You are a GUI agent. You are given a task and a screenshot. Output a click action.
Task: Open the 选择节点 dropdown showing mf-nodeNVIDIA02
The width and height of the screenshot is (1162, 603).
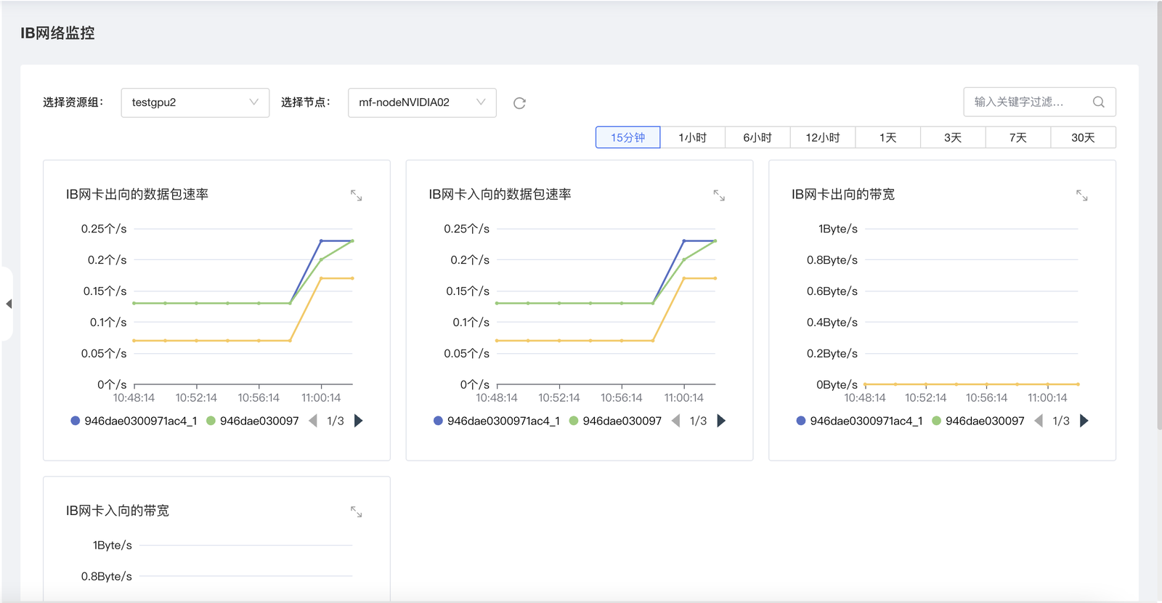tap(422, 102)
